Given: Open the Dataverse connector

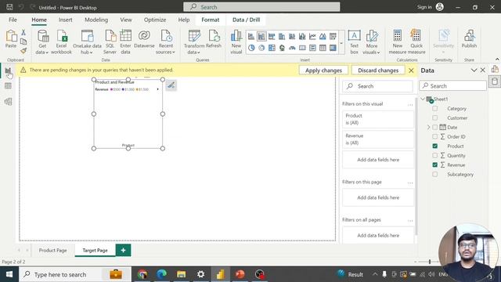Looking at the screenshot, I should click(144, 39).
